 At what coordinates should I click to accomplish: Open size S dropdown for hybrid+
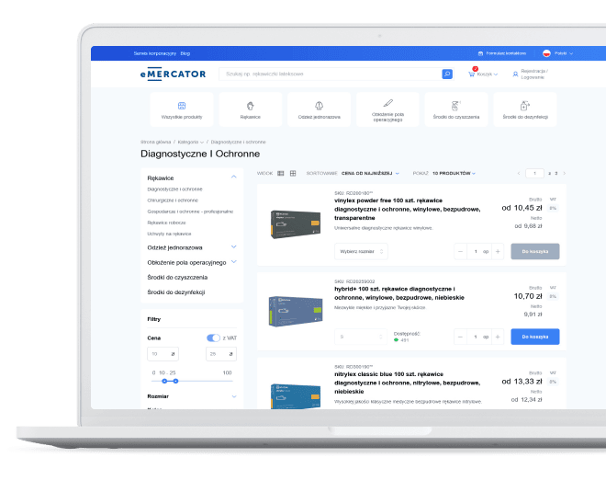361,337
